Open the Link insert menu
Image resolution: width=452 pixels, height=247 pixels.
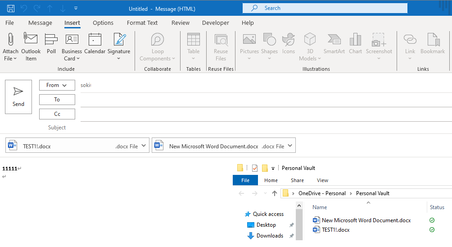pyautogui.click(x=410, y=47)
